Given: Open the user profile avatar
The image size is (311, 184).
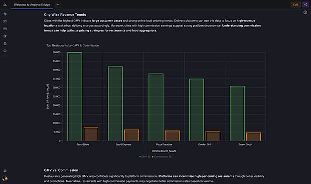Looking at the screenshot, I should click(5, 178).
